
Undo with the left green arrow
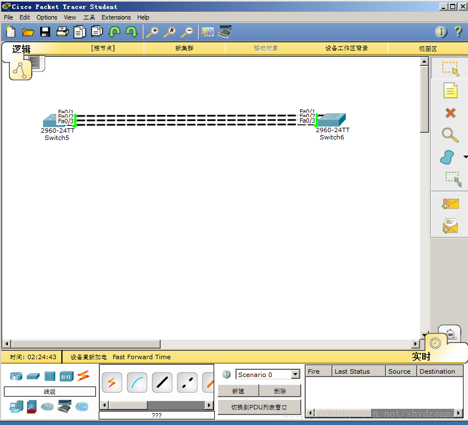tap(114, 32)
